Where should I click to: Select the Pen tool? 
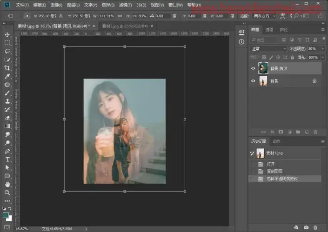7,151
